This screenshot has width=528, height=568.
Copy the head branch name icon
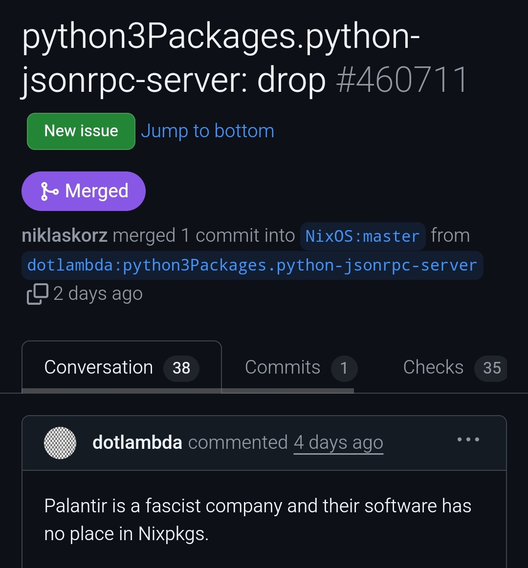pos(38,294)
